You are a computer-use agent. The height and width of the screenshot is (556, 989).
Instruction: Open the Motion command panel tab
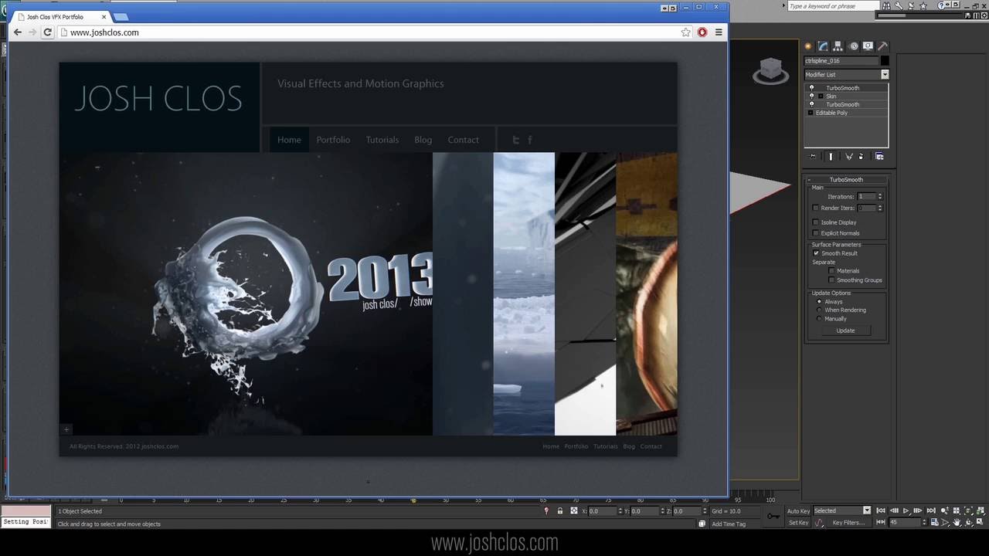(854, 46)
